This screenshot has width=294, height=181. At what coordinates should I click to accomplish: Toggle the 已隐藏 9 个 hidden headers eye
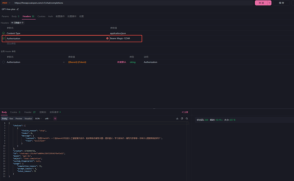tap(17, 23)
